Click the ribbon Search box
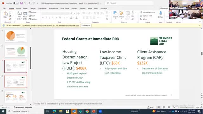This screenshot has width=203, height=114. (129, 3)
